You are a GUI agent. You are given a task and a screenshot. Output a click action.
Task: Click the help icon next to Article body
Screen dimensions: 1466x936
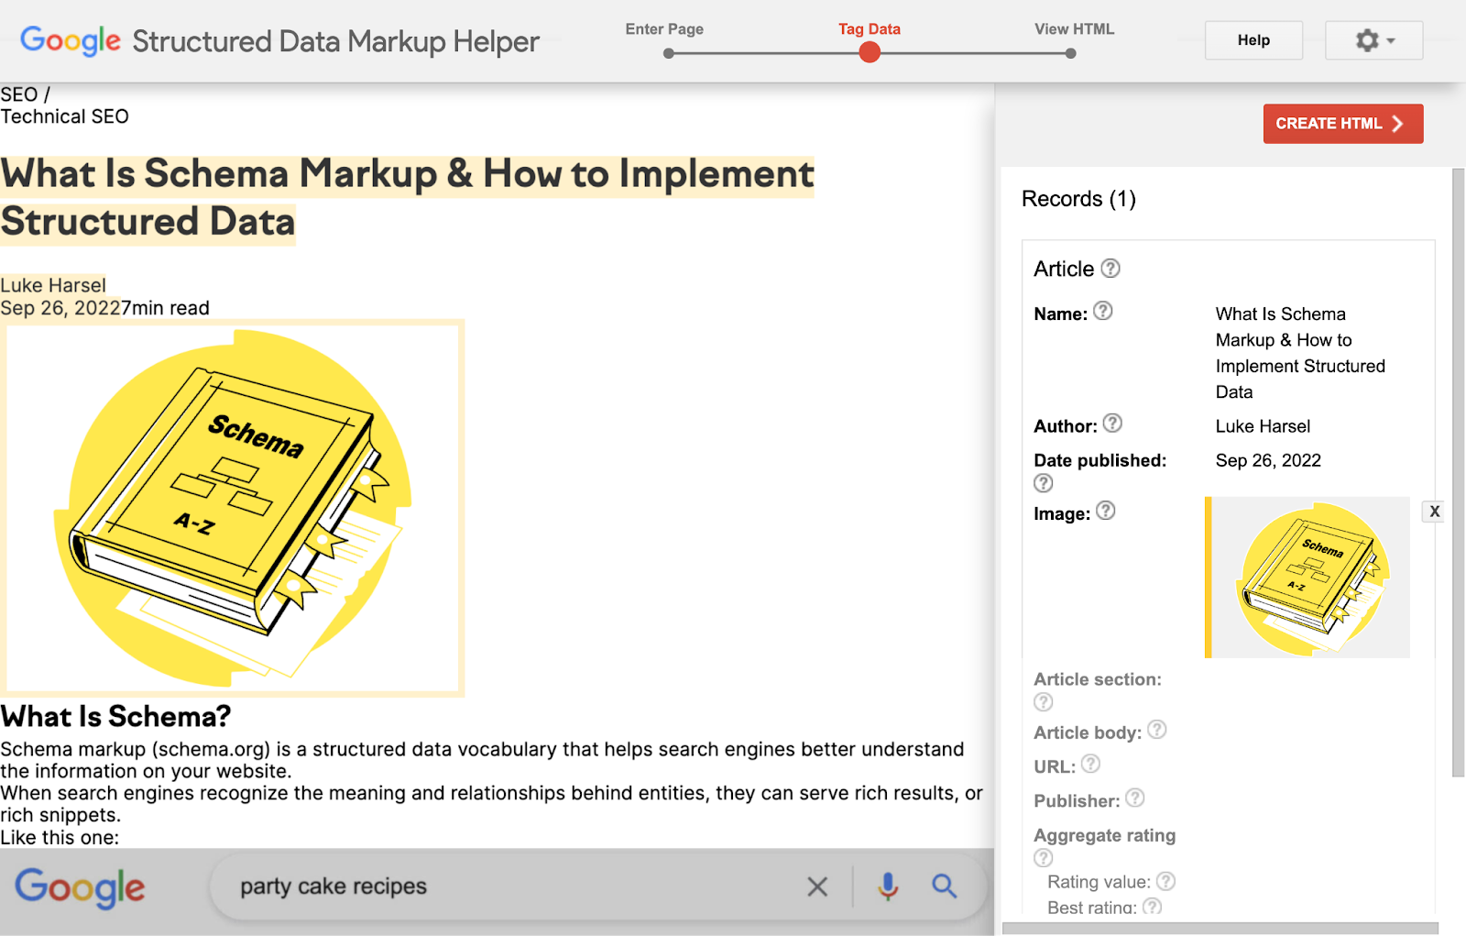point(1157,732)
